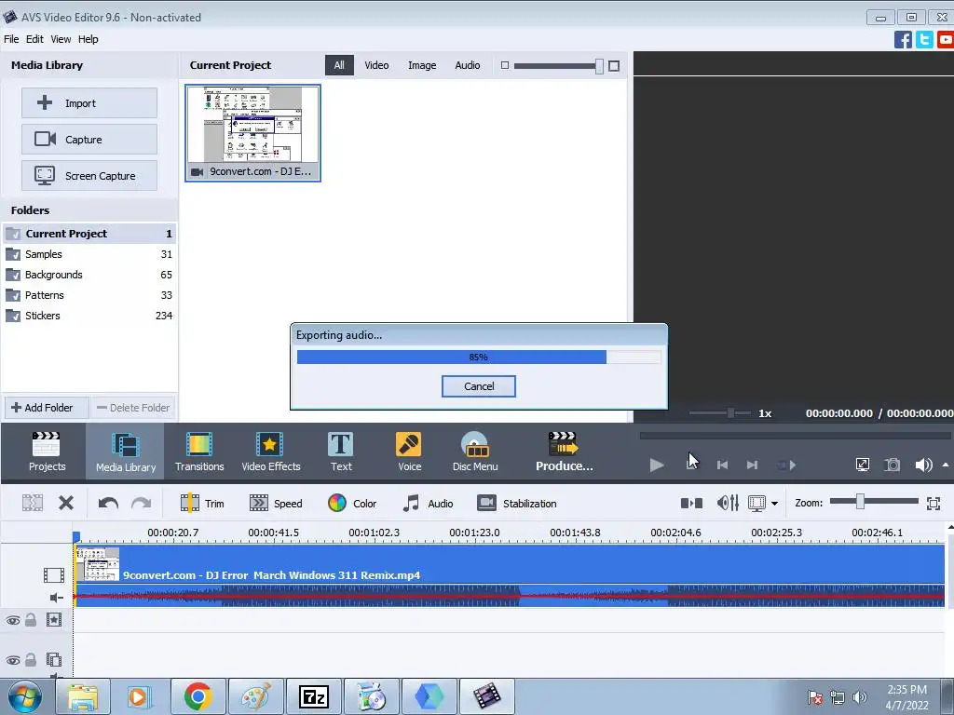Open the Color correction tool

click(x=352, y=504)
